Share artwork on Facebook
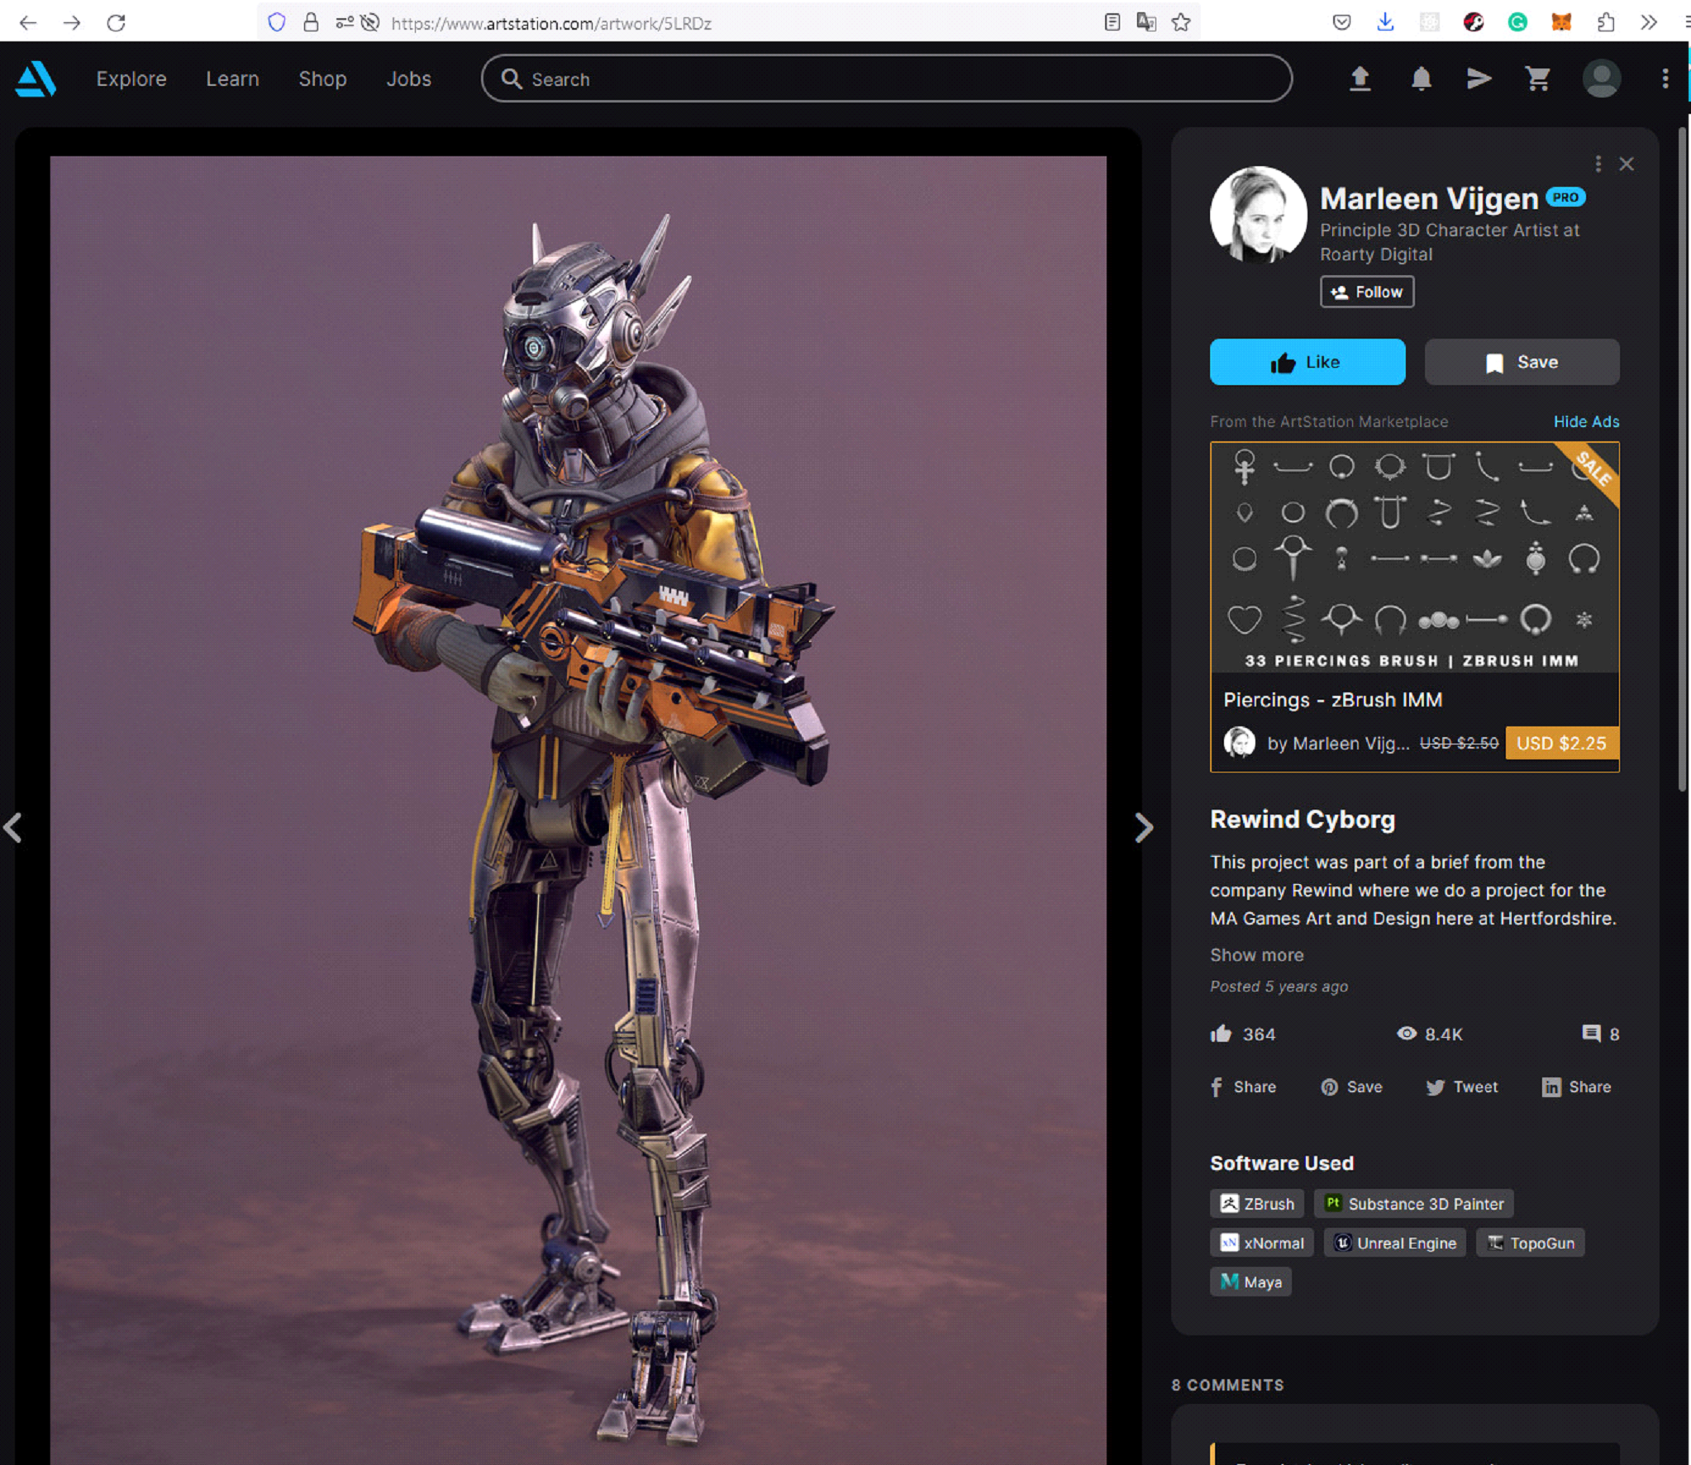This screenshot has height=1465, width=1691. pos(1243,1087)
